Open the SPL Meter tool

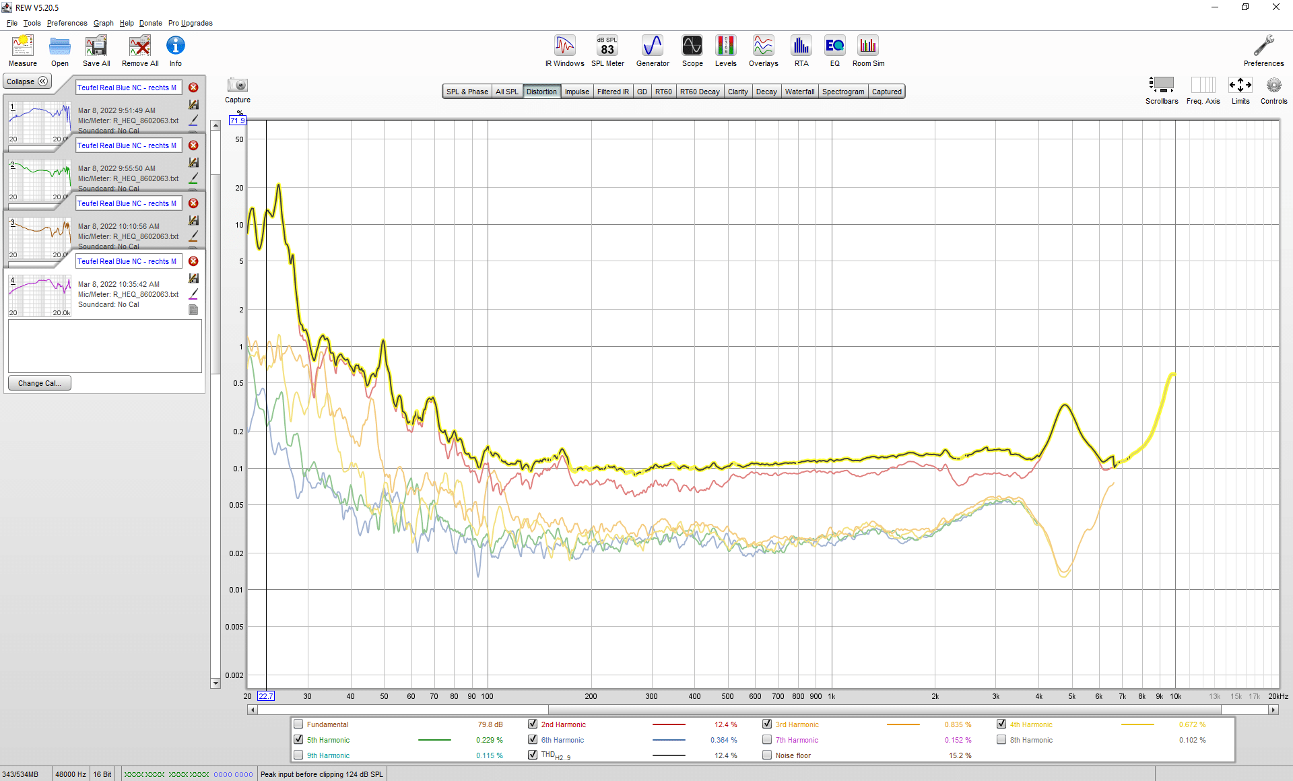tap(607, 51)
